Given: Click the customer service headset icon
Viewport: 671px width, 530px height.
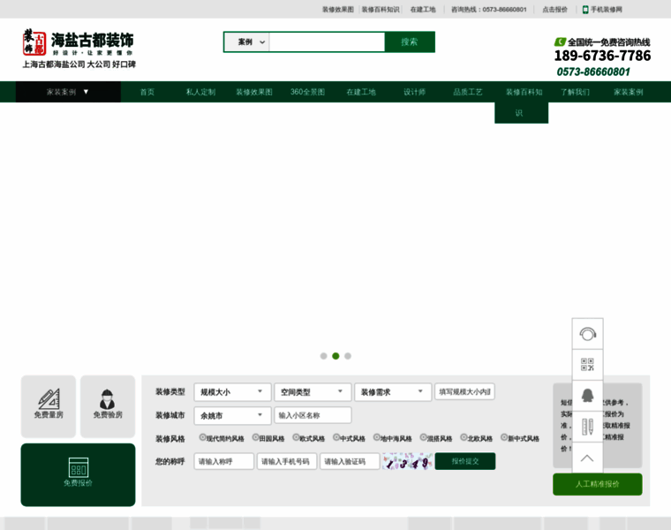Looking at the screenshot, I should (587, 334).
